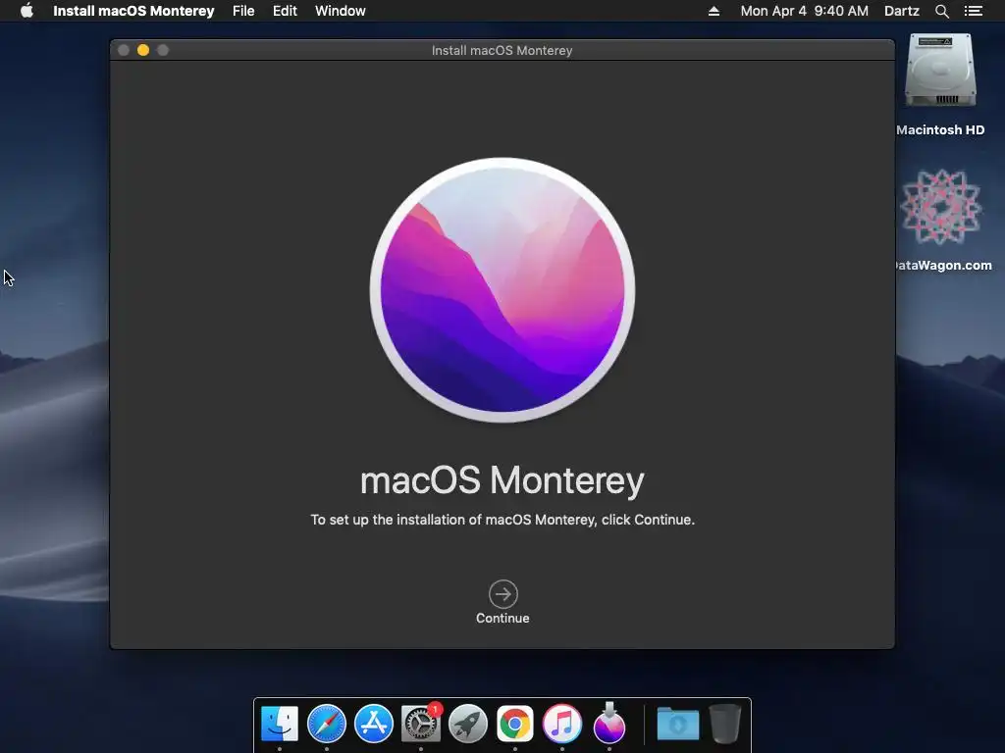This screenshot has height=753, width=1005.
Task: Open the Trash in the Dock
Action: pyautogui.click(x=725, y=725)
